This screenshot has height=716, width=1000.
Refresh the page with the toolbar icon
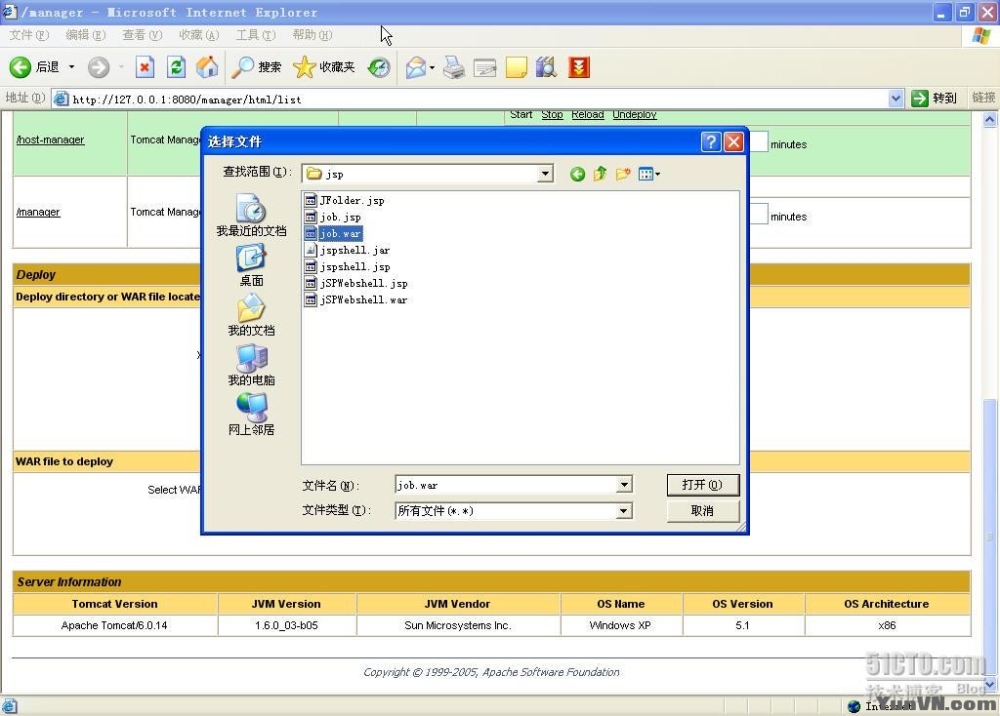point(176,67)
